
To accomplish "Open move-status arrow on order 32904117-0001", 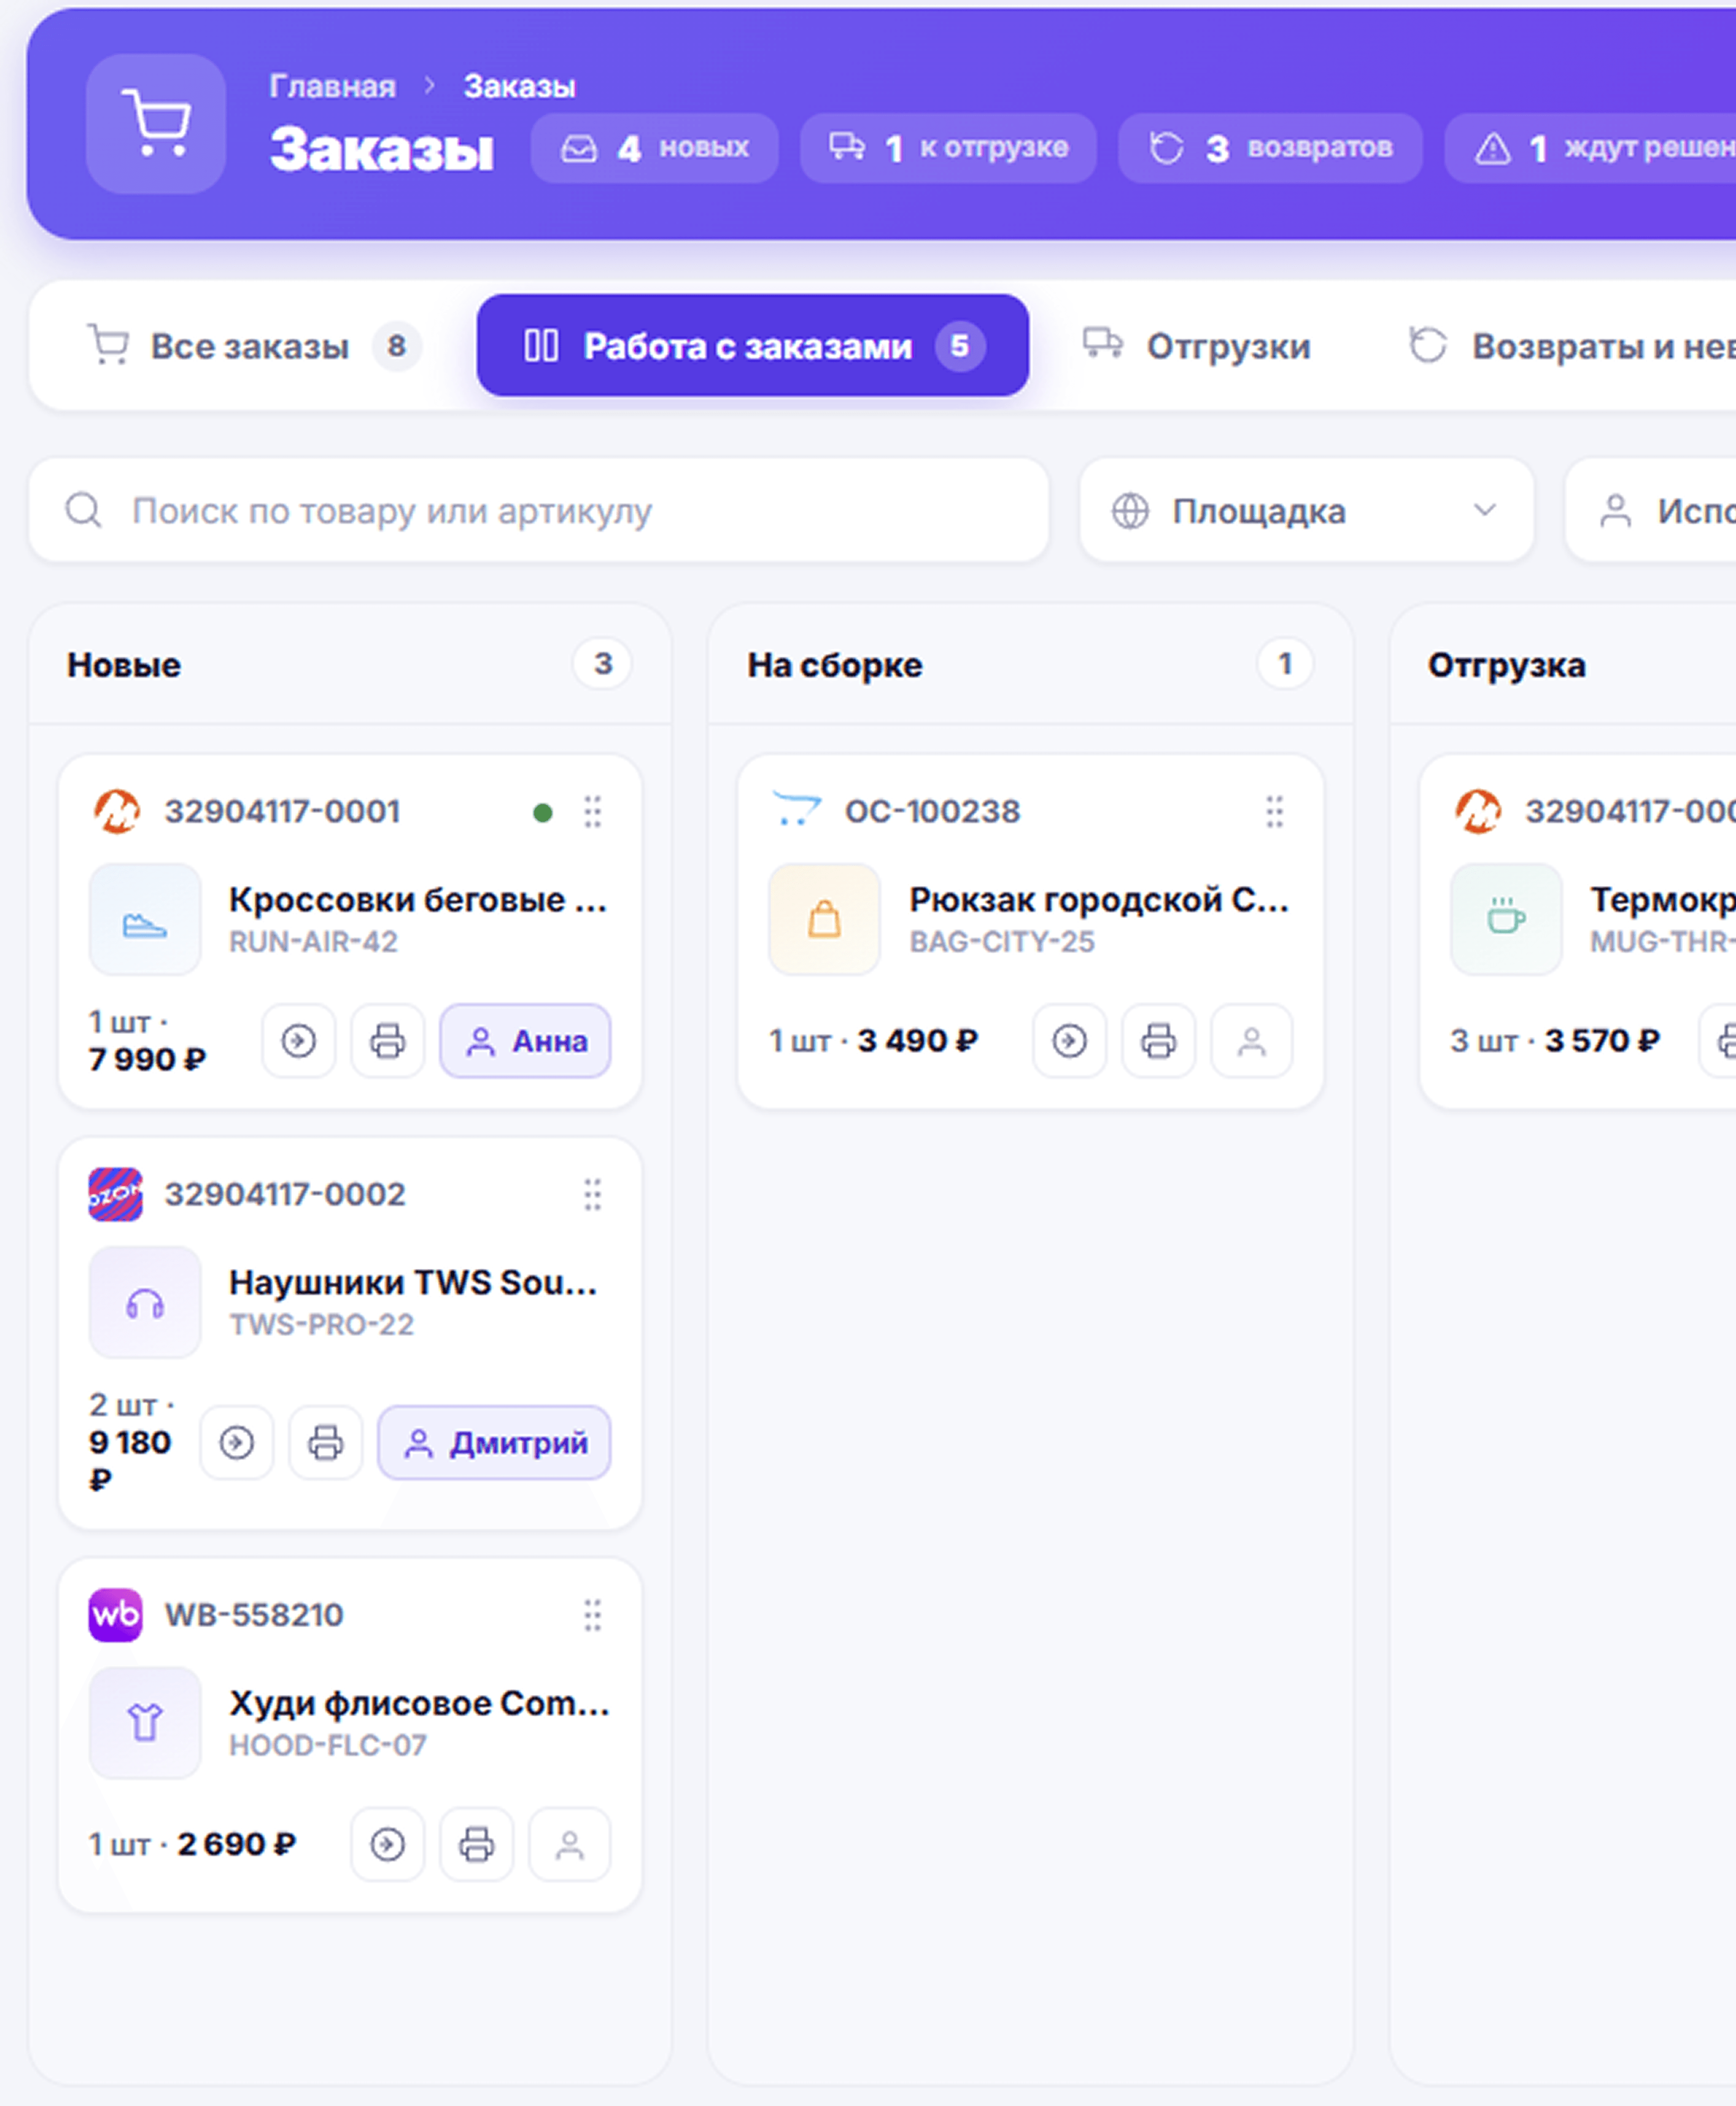I will point(298,1041).
